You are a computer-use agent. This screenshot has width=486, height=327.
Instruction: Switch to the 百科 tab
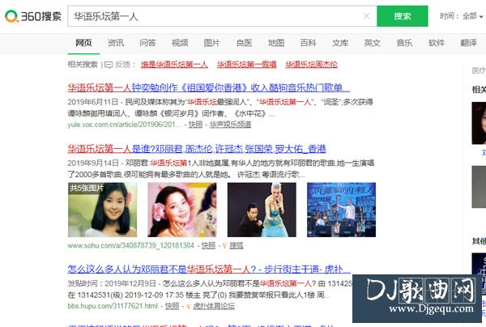point(308,43)
